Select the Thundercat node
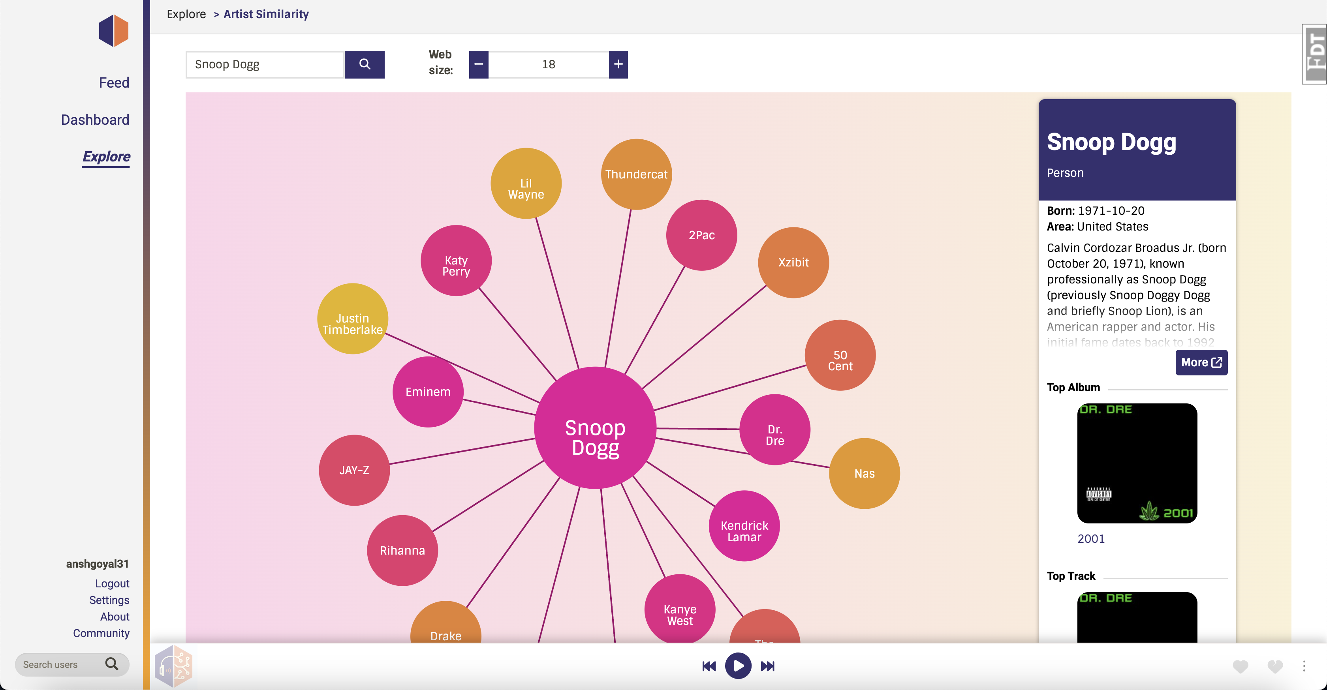 636,174
